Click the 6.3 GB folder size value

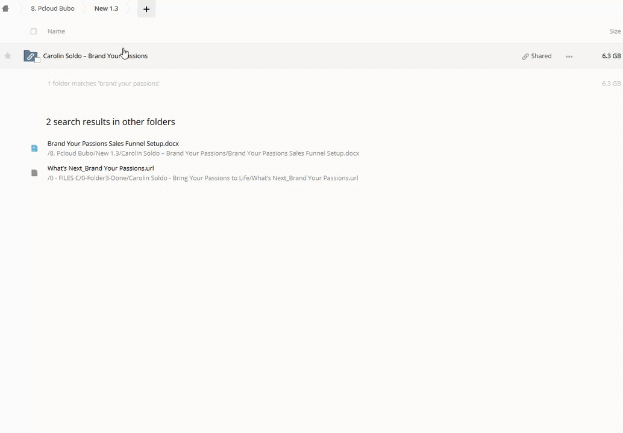coord(611,56)
